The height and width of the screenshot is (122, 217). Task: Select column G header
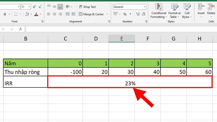(174, 38)
